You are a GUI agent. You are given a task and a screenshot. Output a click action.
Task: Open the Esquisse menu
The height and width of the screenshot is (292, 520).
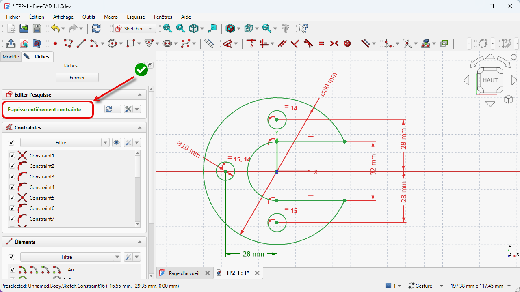click(136, 17)
